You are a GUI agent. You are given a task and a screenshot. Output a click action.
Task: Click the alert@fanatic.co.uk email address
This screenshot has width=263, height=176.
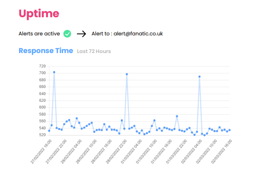tap(138, 34)
